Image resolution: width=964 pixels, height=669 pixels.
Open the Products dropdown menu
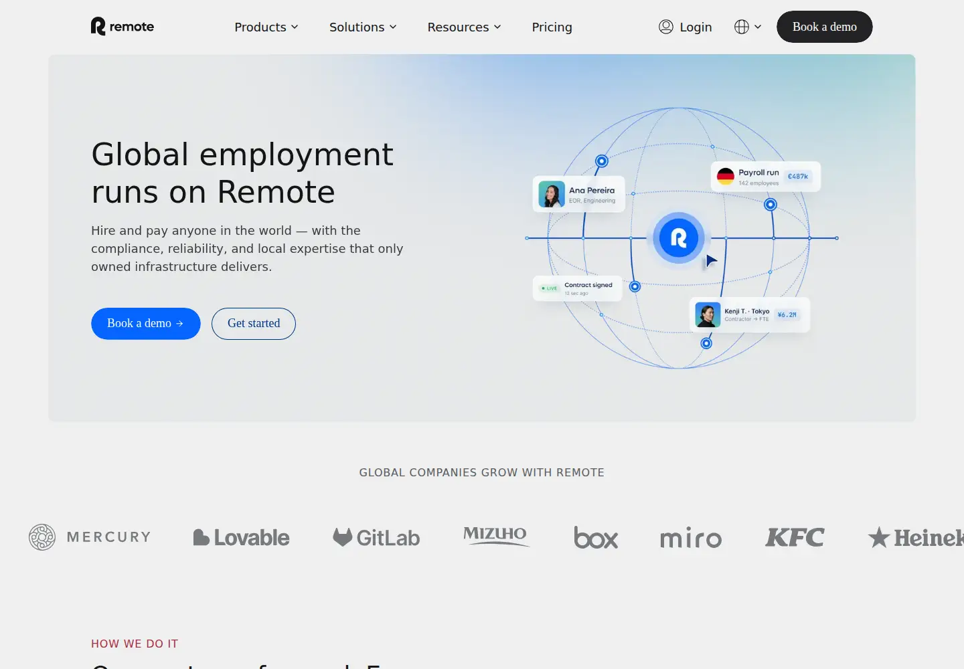click(266, 27)
